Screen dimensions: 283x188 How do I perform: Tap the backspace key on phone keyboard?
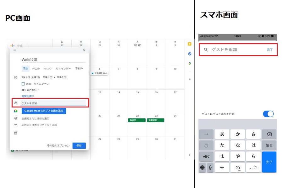(x=269, y=134)
